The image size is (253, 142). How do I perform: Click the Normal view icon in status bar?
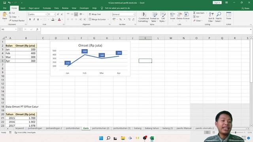pyautogui.click(x=207, y=133)
